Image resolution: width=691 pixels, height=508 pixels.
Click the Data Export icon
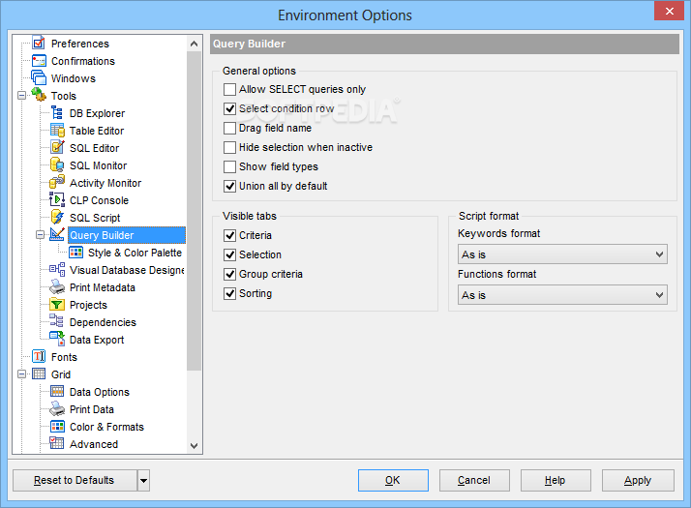click(x=57, y=340)
